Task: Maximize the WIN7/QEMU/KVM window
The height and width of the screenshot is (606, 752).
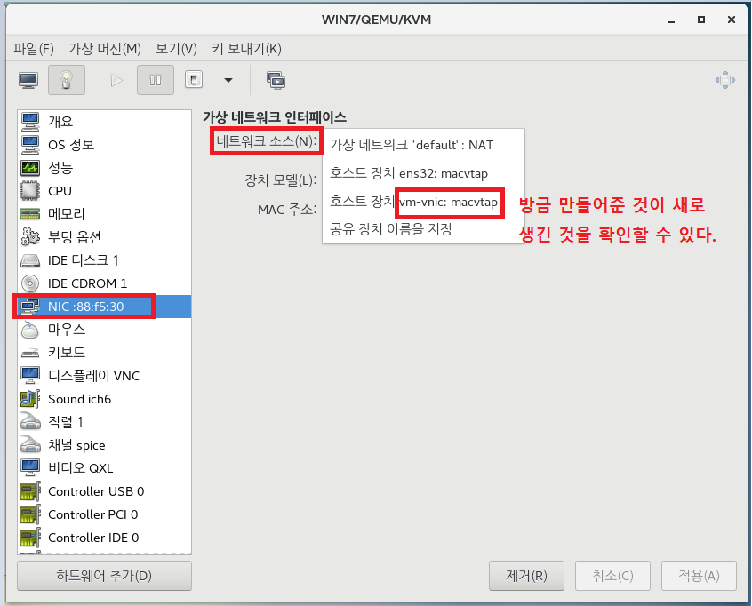Action: click(x=701, y=20)
